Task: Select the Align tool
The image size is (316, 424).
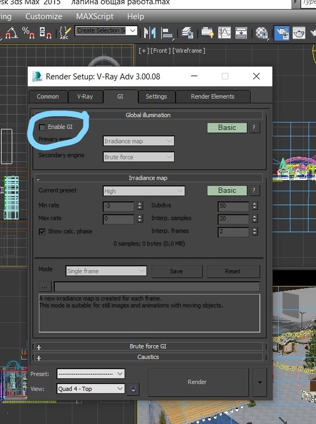Action: [x=167, y=34]
